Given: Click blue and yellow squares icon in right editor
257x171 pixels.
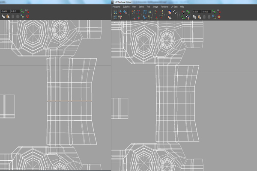Looking at the screenshot, I should (x=214, y=17).
